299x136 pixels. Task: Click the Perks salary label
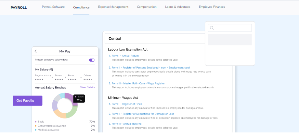coord(71,75)
